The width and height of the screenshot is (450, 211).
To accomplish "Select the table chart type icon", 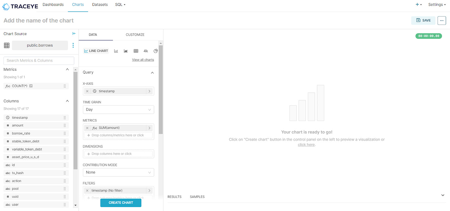I will [136, 51].
